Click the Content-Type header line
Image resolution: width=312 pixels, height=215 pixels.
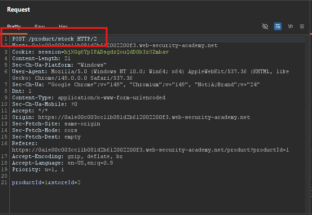[x=89, y=97]
